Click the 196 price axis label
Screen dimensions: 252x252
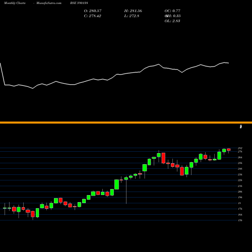tap(240, 198)
